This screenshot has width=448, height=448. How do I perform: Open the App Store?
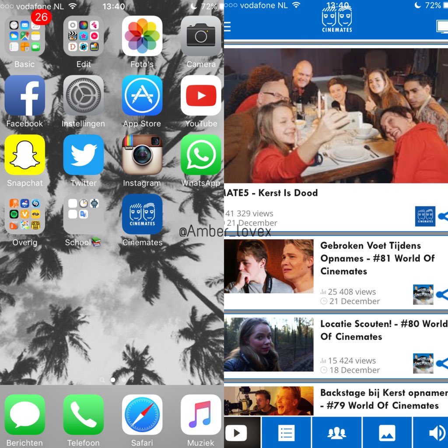coord(142,95)
